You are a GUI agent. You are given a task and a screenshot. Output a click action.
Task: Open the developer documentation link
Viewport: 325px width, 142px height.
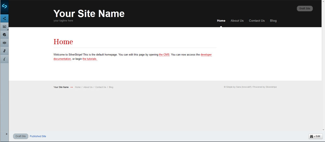point(133,57)
